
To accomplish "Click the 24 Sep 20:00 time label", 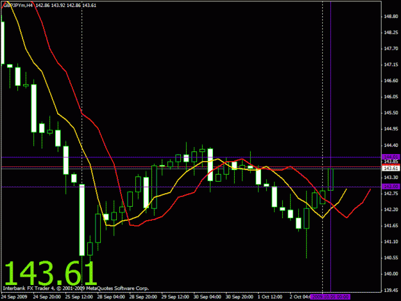I will [x=47, y=297].
